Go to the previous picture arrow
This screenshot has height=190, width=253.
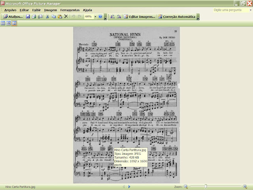124,186
